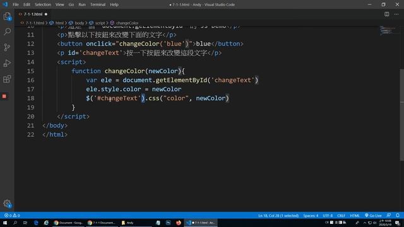Launch Microsoft Edge from the taskbar
Image resolution: width=404 pixels, height=227 pixels.
pos(36,223)
